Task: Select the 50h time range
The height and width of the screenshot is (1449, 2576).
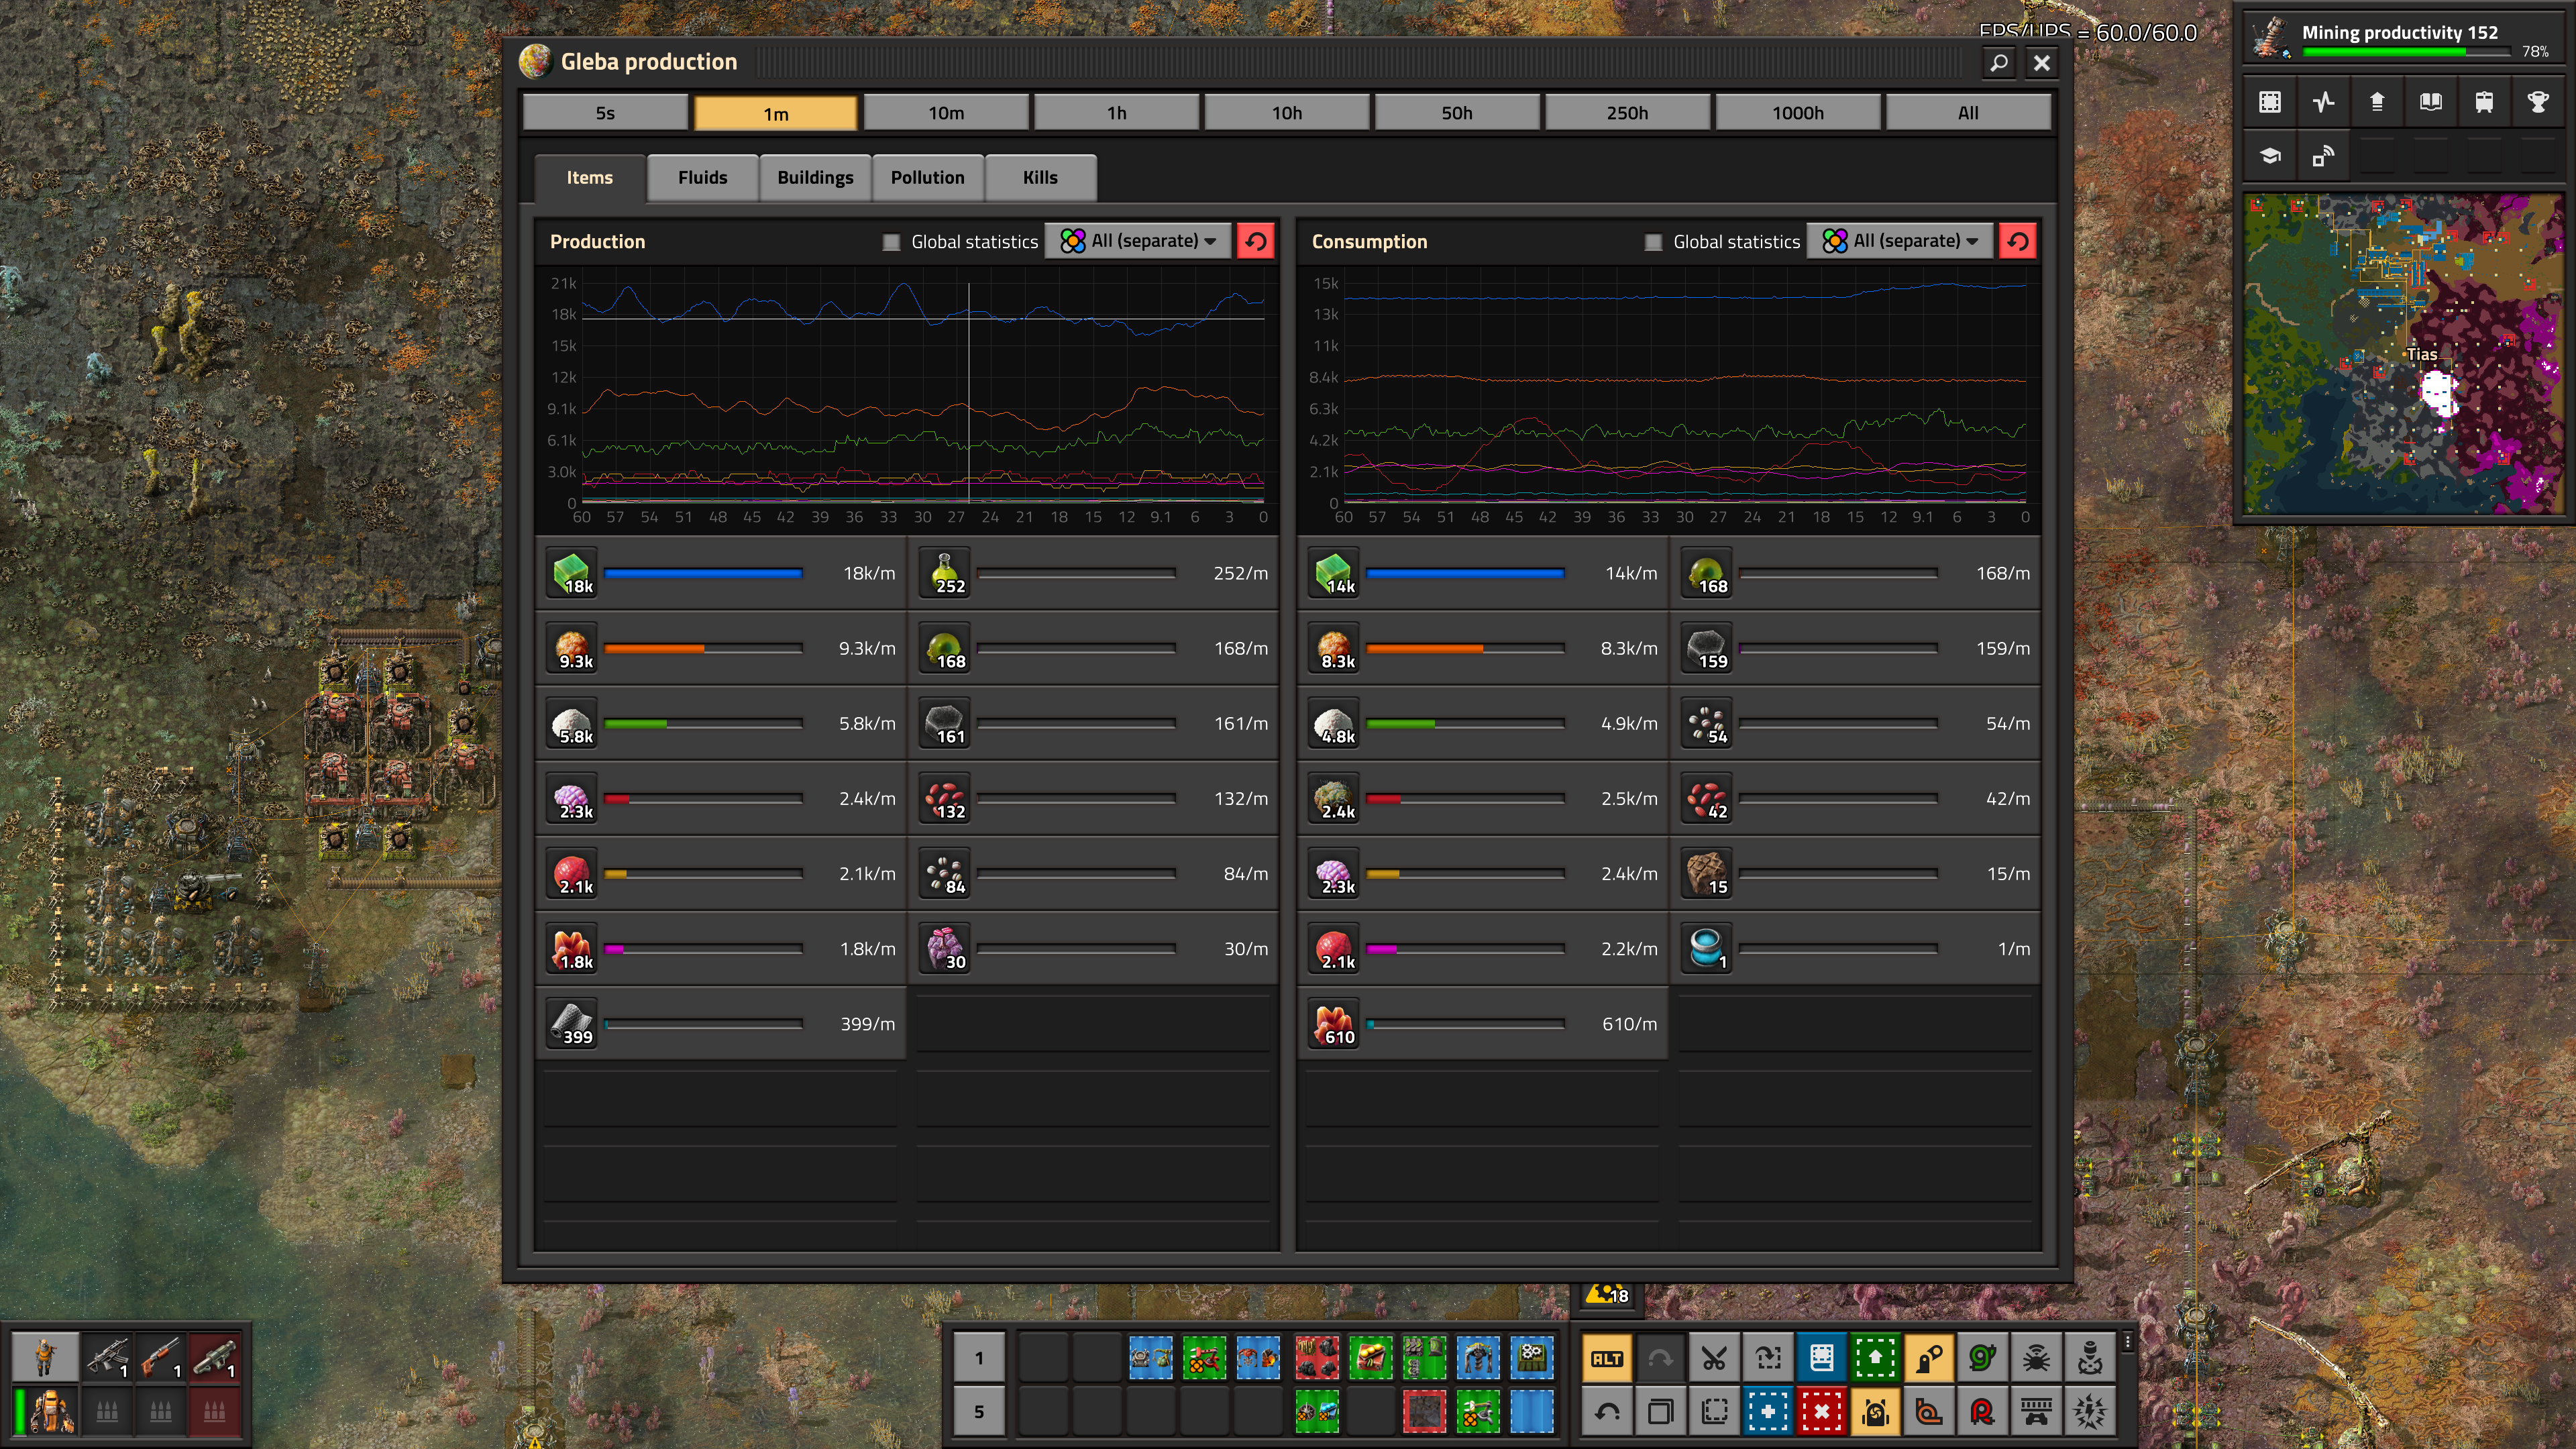Action: coord(1457,113)
